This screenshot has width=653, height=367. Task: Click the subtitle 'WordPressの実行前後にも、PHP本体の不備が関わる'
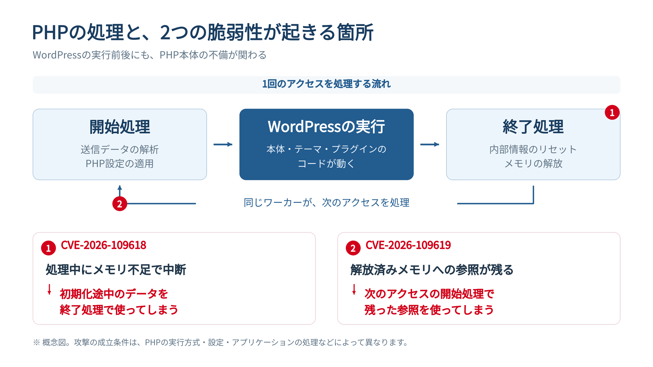pos(150,55)
